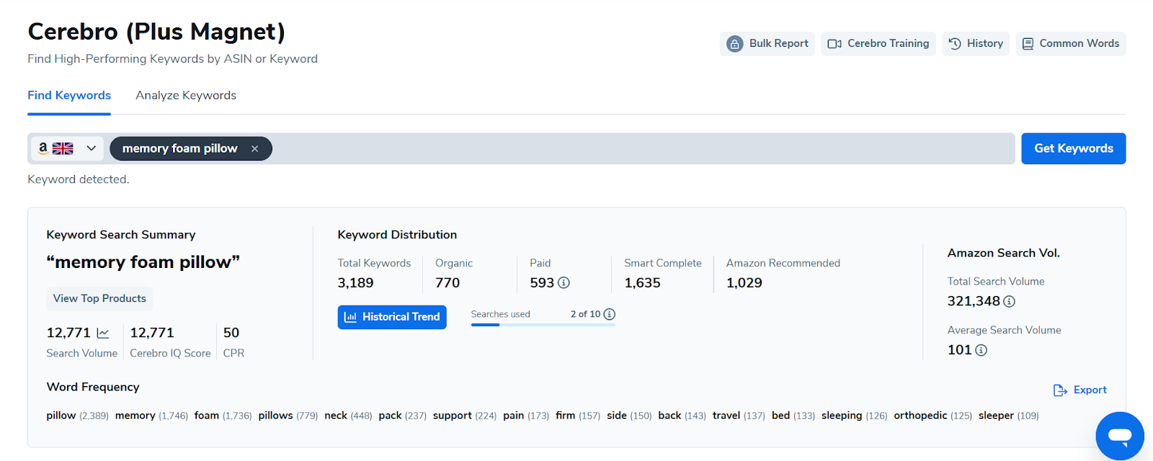Viewport: 1153px width, 461px height.
Task: Click the Historical Trend button
Action: [392, 317]
